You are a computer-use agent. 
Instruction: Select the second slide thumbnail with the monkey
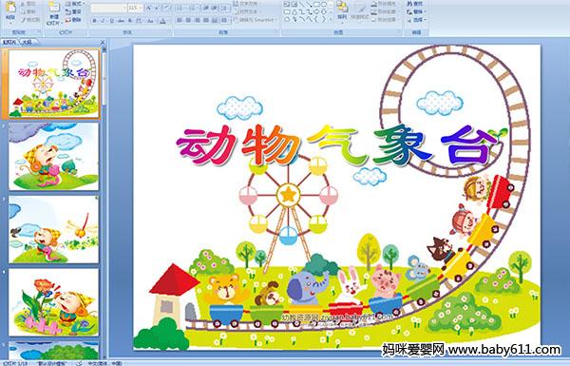pyautogui.click(x=54, y=157)
